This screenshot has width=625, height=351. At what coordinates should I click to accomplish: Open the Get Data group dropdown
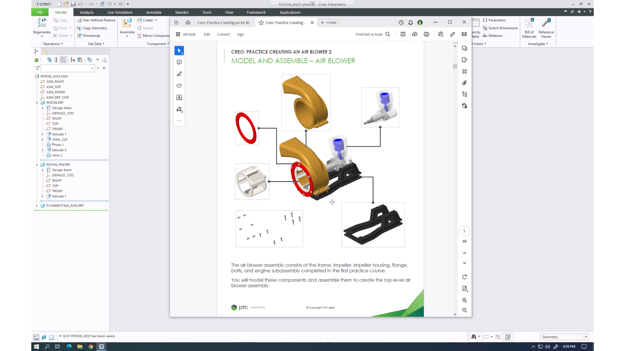click(96, 44)
